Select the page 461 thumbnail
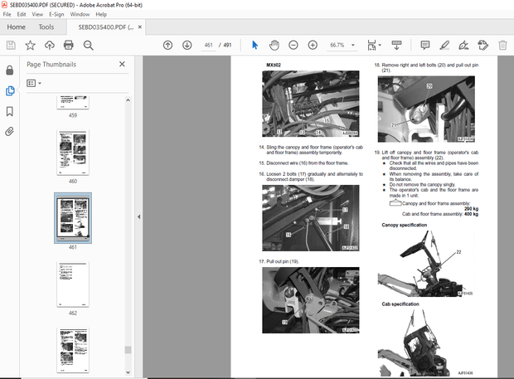 pos(73,218)
